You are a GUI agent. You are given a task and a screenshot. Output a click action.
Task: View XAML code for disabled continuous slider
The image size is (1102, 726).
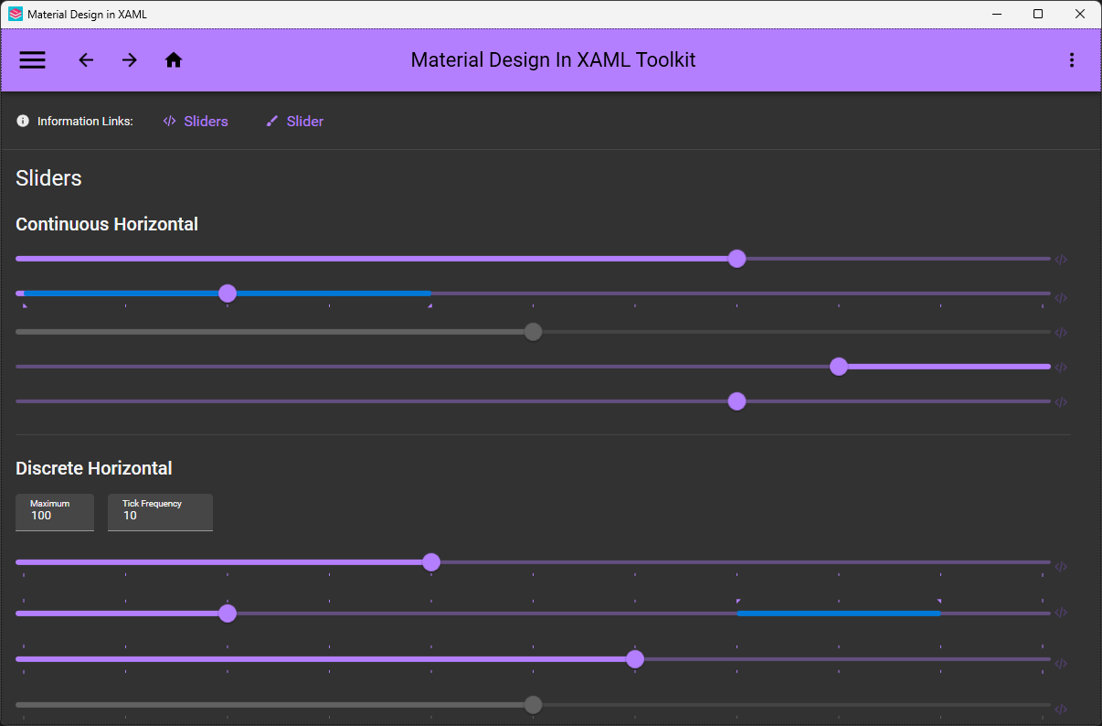1061,333
